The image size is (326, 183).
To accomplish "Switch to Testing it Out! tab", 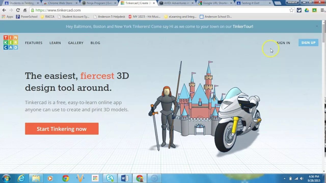I will (251, 3).
